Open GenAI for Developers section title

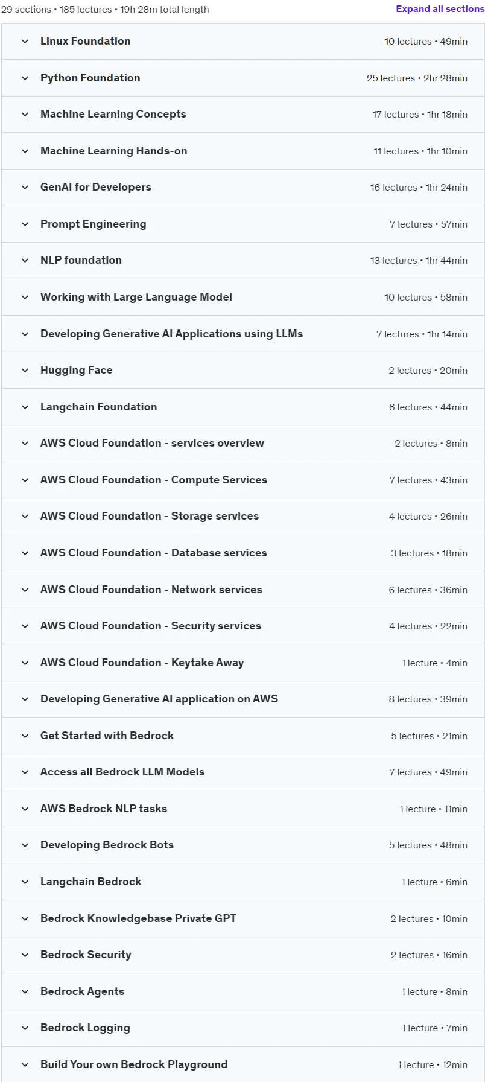(95, 187)
